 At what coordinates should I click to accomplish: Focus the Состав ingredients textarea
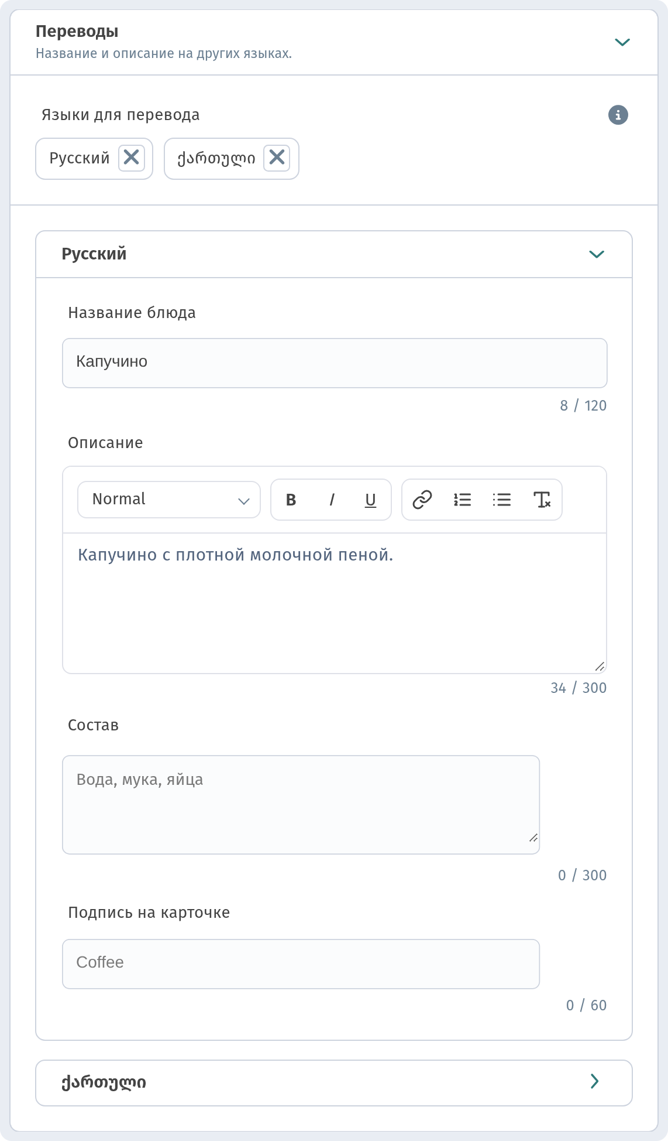coord(301,804)
